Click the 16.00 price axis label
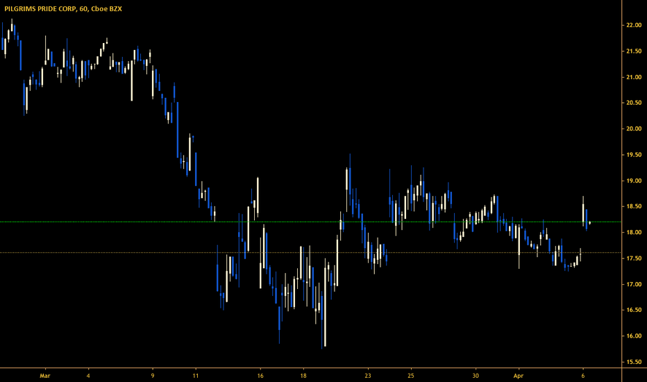The width and height of the screenshot is (647, 382). coord(634,336)
